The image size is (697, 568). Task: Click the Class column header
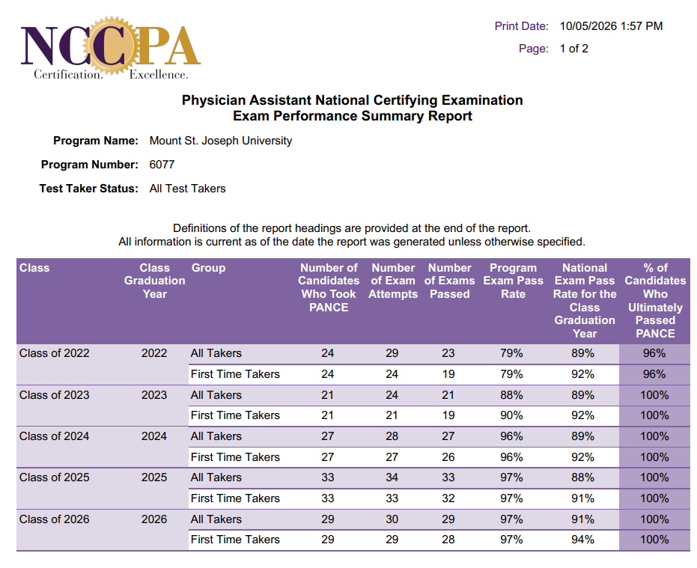click(x=34, y=268)
